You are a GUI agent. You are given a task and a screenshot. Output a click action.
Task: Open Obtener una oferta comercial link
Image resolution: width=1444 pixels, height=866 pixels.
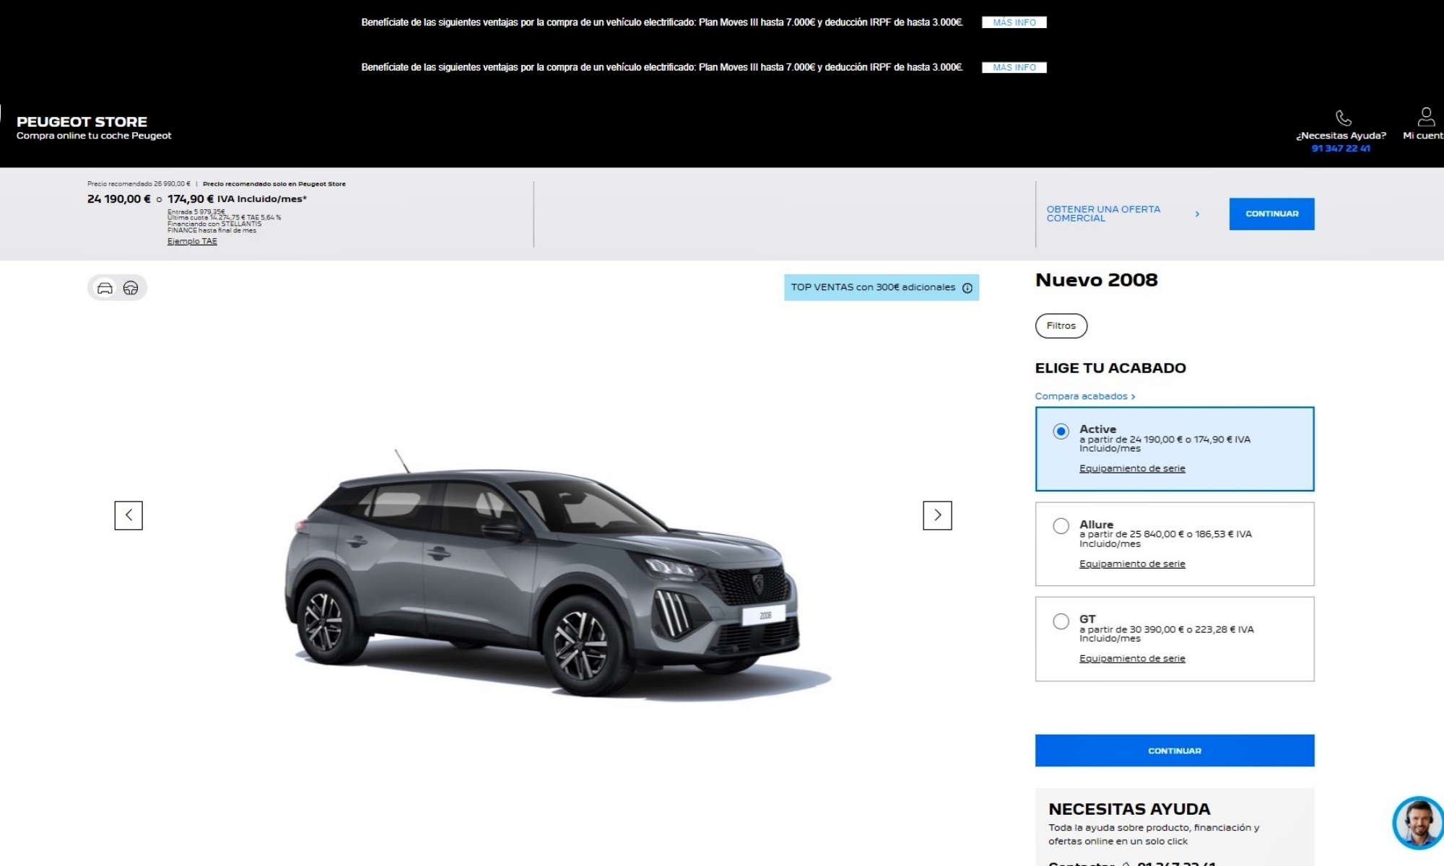[1103, 214]
